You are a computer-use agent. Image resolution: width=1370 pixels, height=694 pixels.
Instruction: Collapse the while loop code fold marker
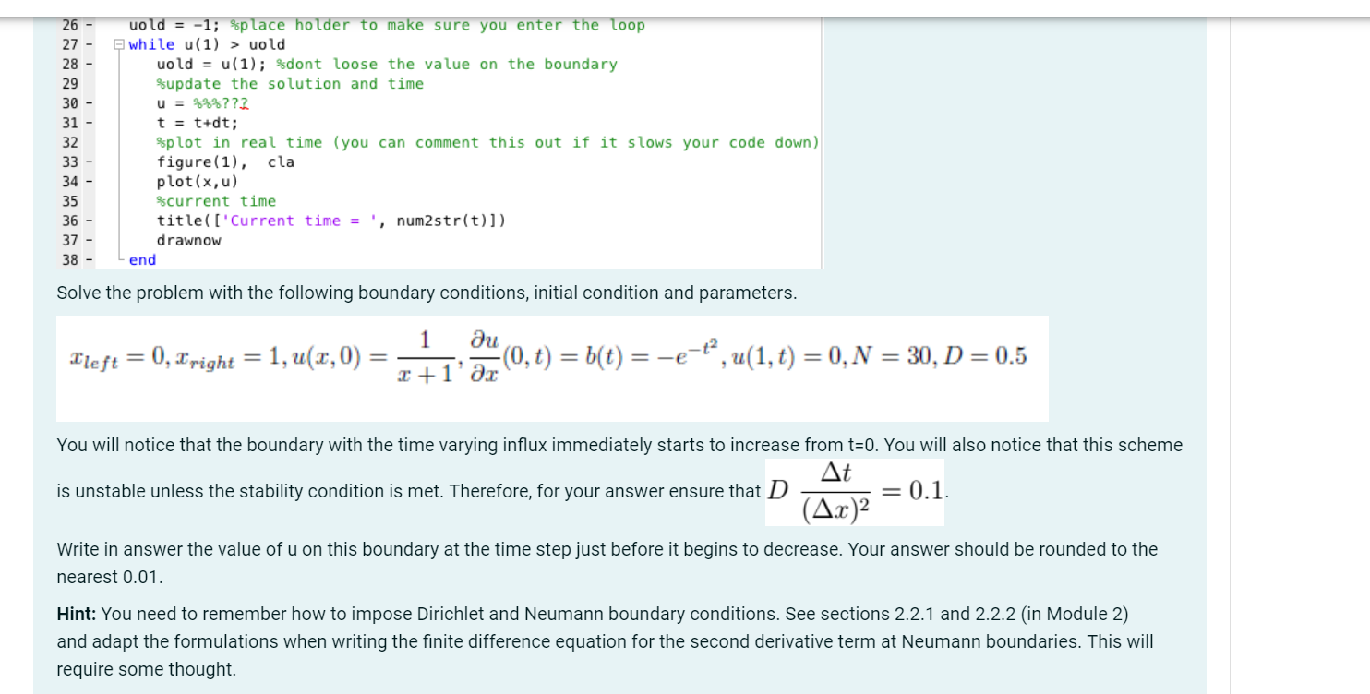(118, 44)
